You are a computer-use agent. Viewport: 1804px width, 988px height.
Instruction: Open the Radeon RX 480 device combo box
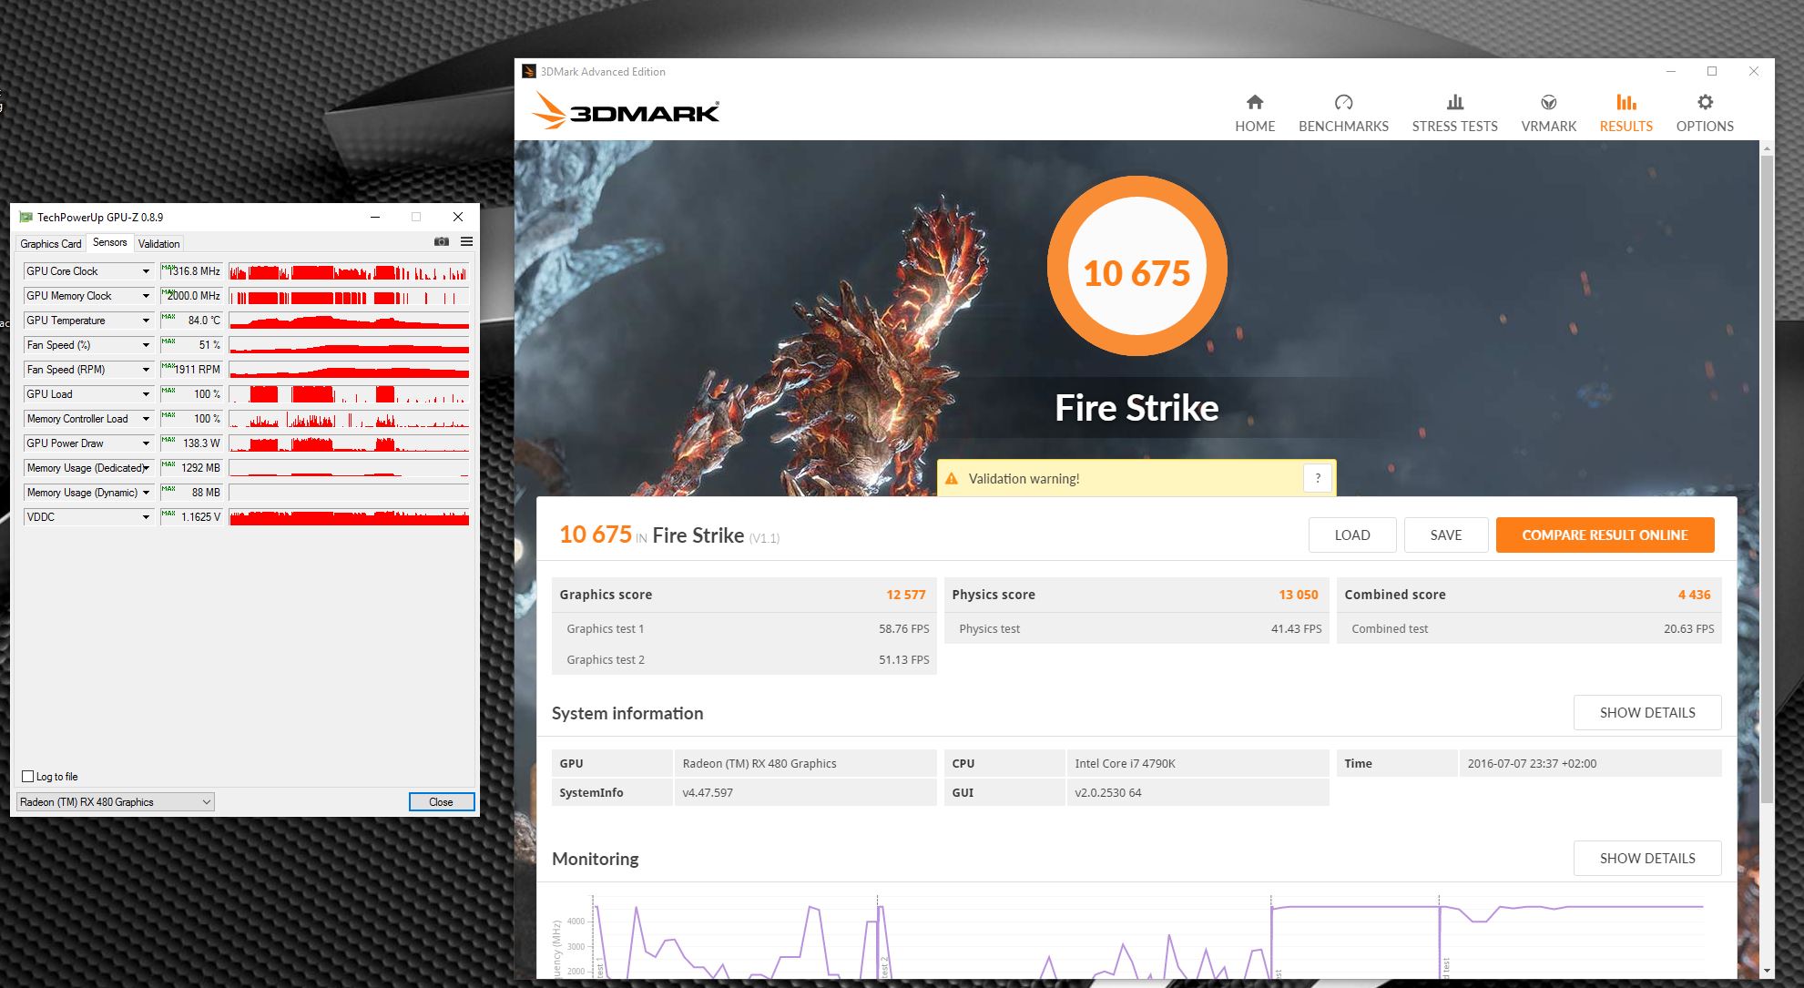pyautogui.click(x=115, y=802)
